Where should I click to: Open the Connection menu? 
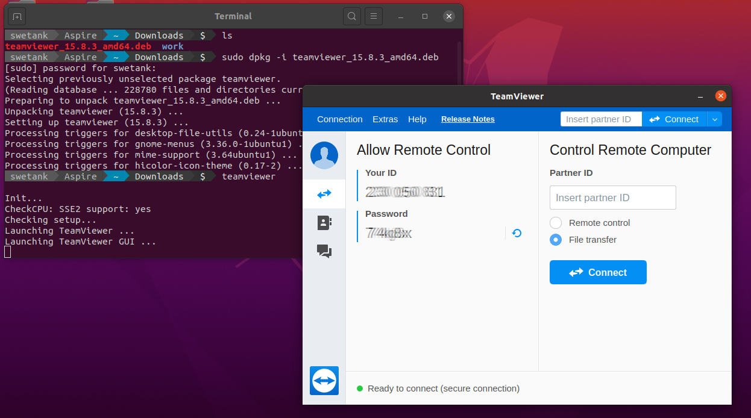(340, 119)
